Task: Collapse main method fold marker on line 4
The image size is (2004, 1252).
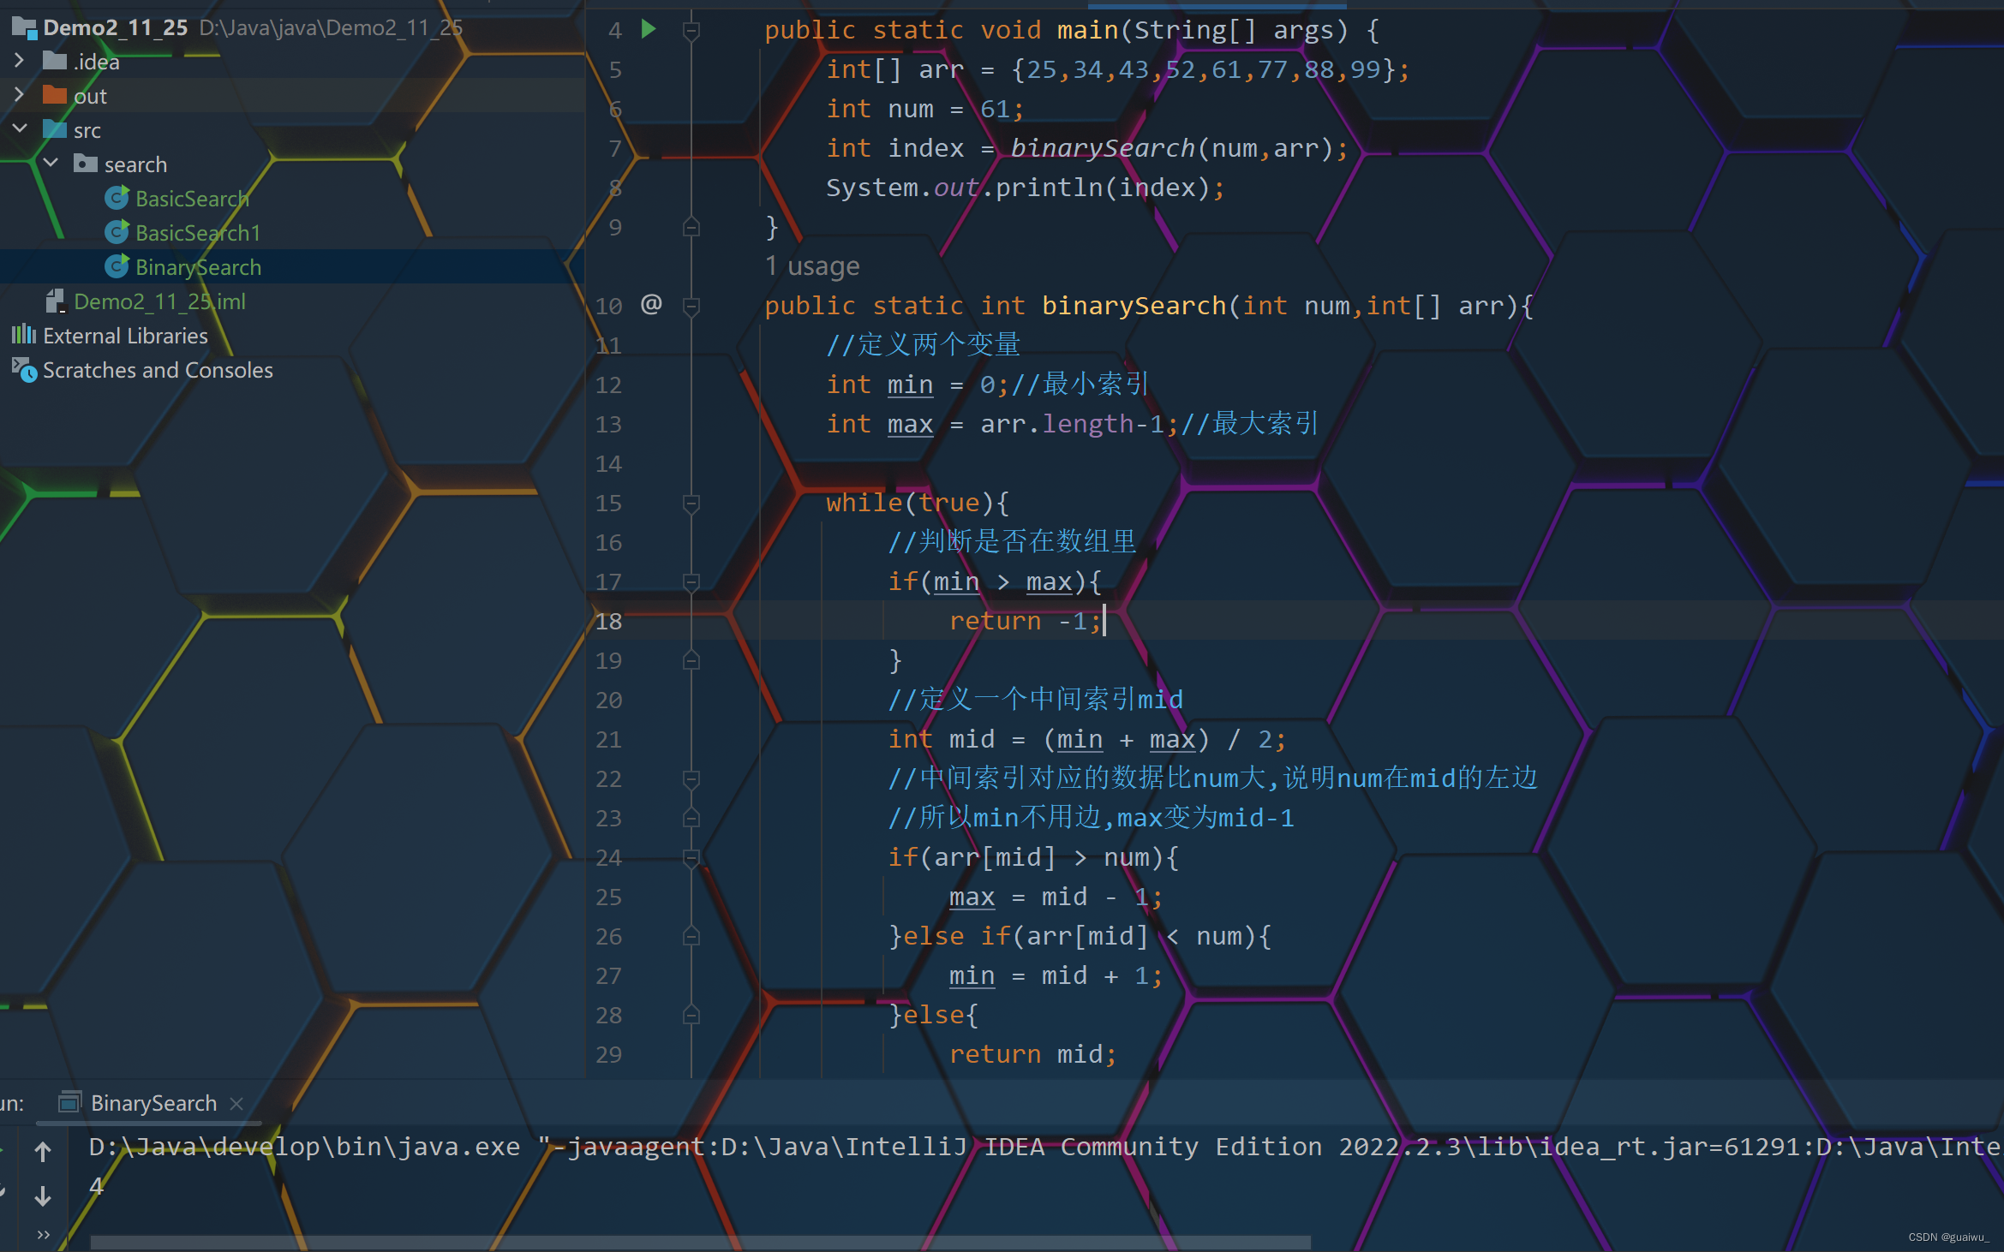Action: 691,31
